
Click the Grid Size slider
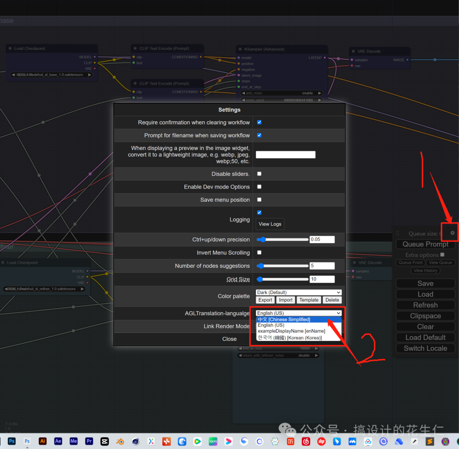point(283,279)
